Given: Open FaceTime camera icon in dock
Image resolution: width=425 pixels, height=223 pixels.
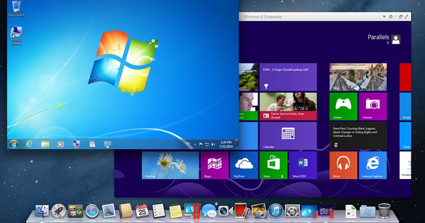Looking at the screenshot, I should pyautogui.click(x=226, y=211).
